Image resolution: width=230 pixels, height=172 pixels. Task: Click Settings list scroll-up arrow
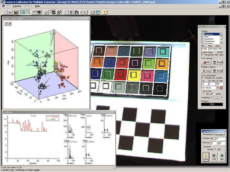221,34
